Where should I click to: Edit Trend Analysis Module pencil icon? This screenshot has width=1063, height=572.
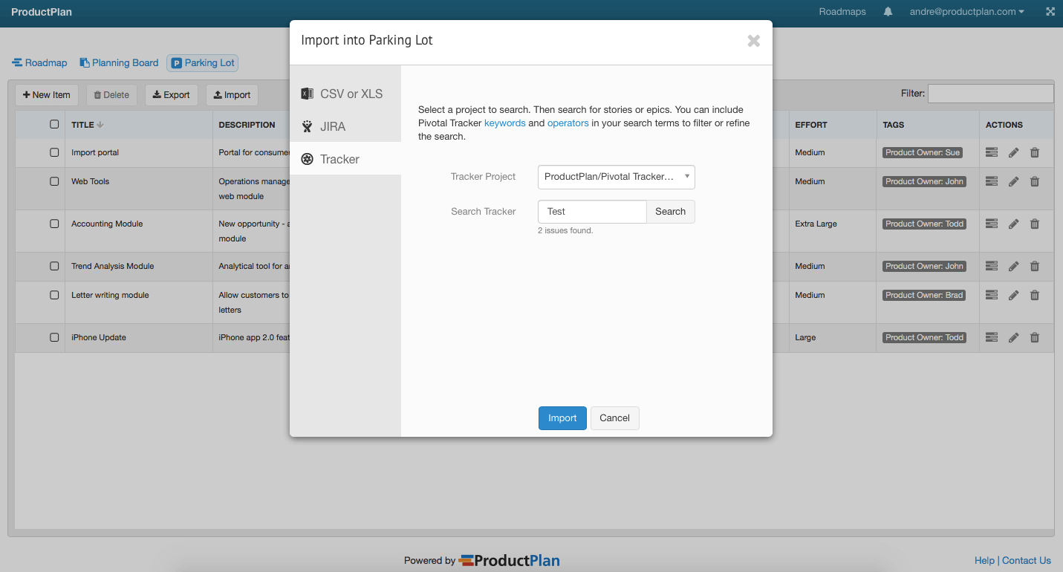[1013, 266]
